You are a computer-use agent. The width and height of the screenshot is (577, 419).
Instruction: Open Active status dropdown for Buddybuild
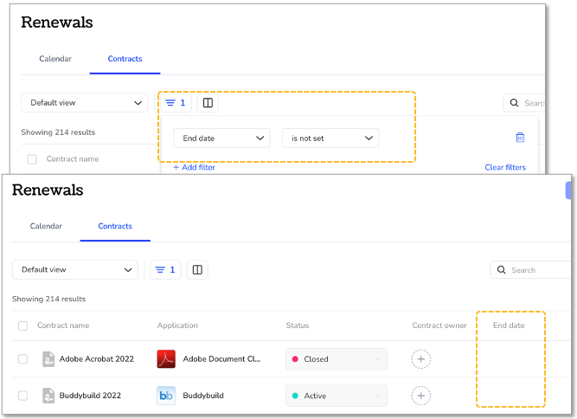[337, 396]
